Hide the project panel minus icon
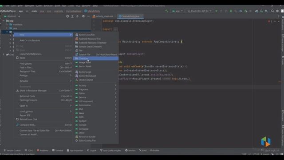The width and height of the screenshot is (284, 160). click(x=88, y=16)
